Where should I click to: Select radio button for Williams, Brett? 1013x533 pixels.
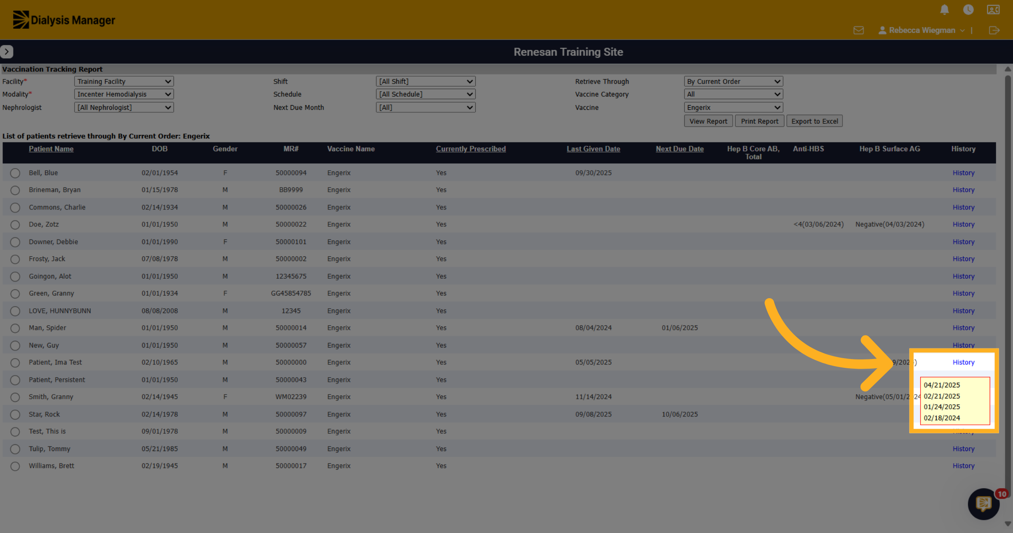(15, 466)
